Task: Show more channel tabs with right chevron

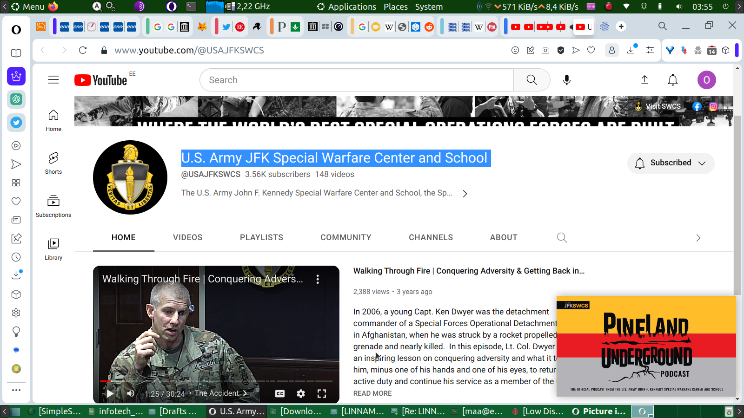Action: (x=698, y=238)
